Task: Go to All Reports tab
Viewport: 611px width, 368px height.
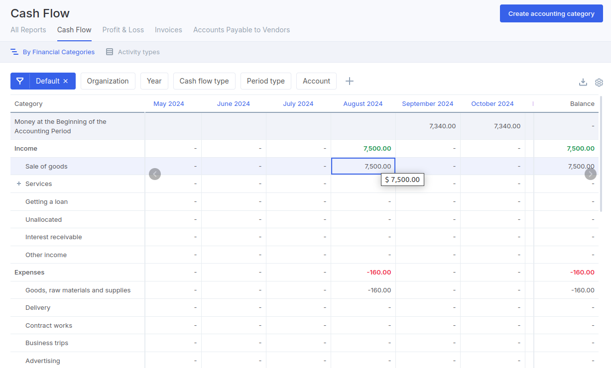Action: [x=28, y=30]
